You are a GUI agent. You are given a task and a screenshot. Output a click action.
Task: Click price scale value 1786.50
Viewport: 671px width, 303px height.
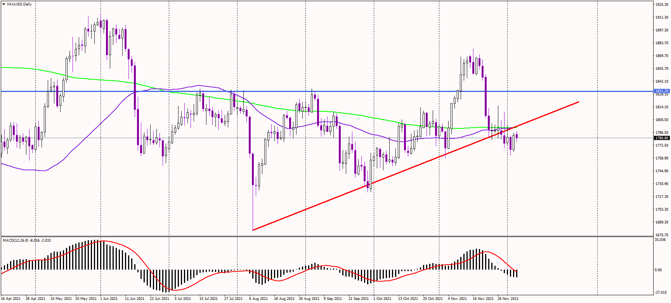click(662, 133)
